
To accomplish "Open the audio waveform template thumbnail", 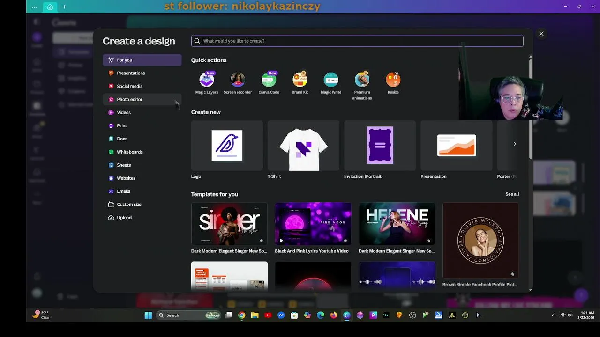I will (397, 276).
